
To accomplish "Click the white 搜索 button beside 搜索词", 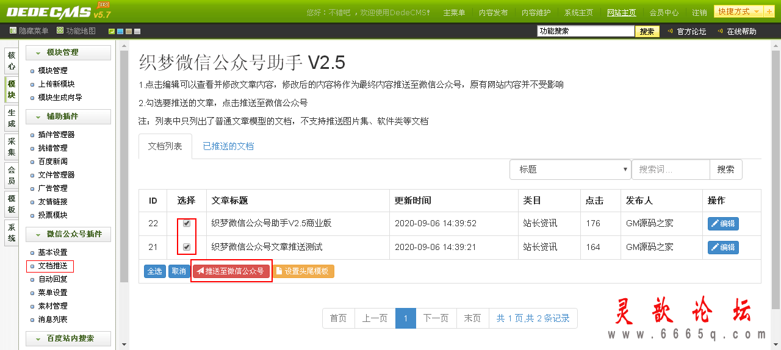I will tap(726, 170).
